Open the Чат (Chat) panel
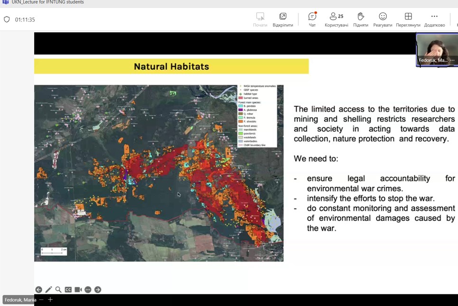Image resolution: width=458 pixels, height=306 pixels. (312, 19)
